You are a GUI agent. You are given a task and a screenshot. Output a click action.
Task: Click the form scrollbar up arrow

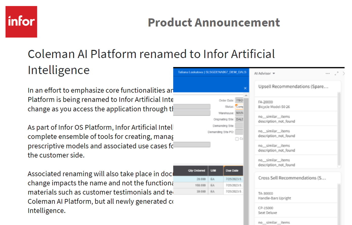[246, 95]
